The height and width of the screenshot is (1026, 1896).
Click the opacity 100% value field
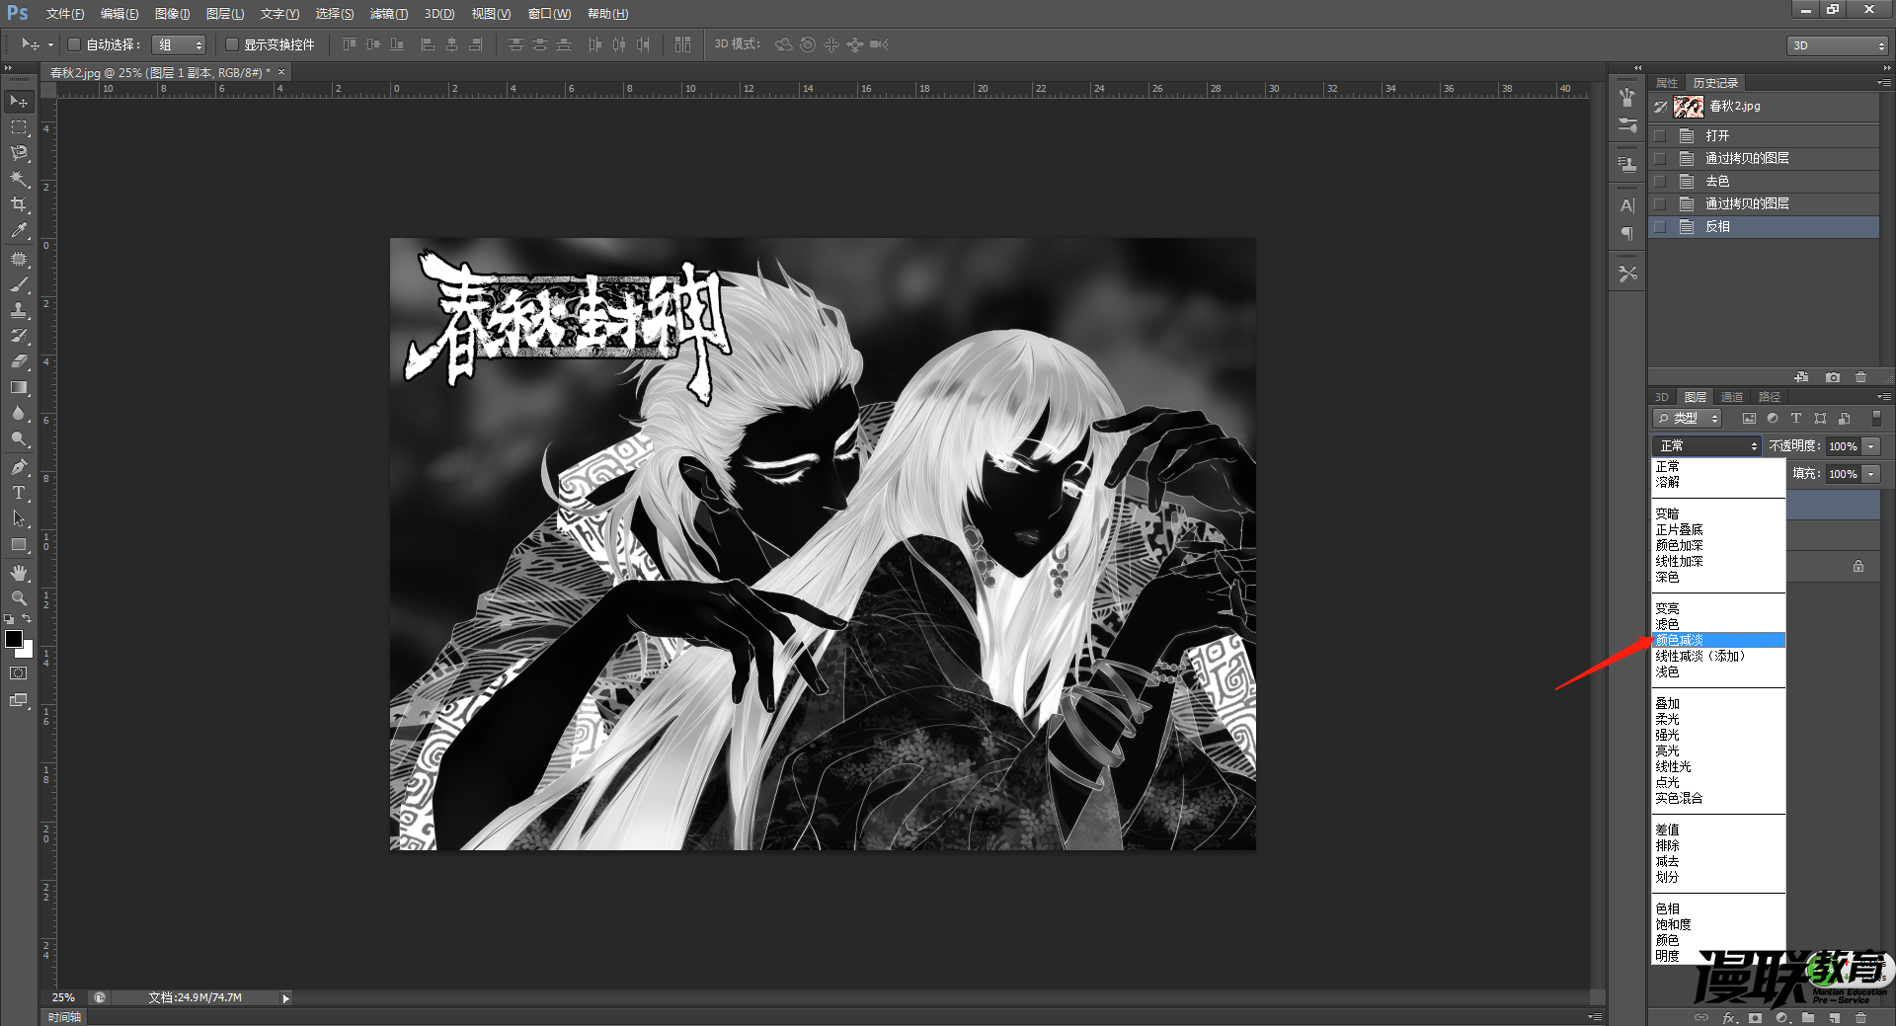click(x=1843, y=446)
